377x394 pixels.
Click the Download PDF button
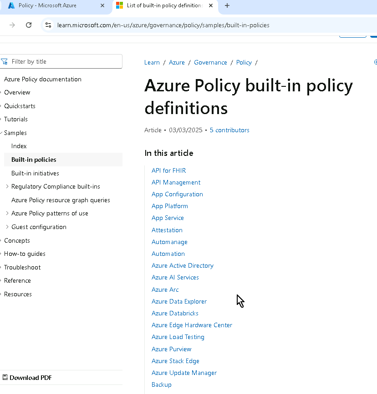coord(27,378)
